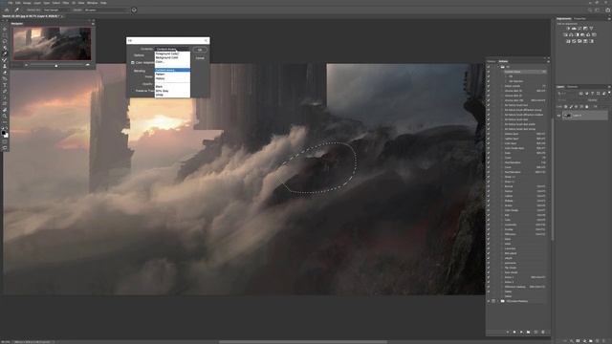Choose Background Color from Contents list
Image resolution: width=612 pixels, height=344 pixels.
pos(172,57)
